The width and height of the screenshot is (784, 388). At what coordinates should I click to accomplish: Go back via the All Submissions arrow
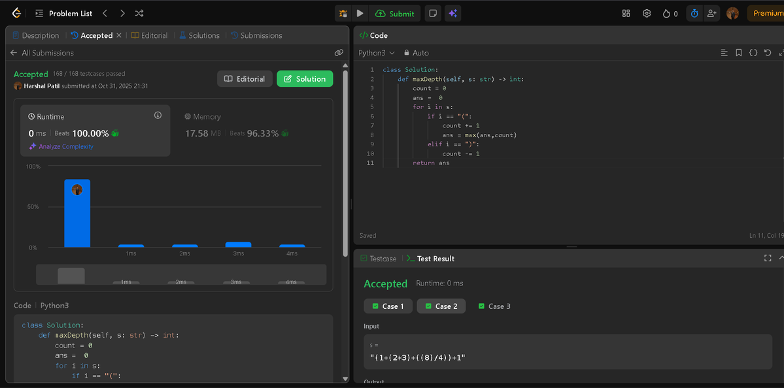pos(12,53)
